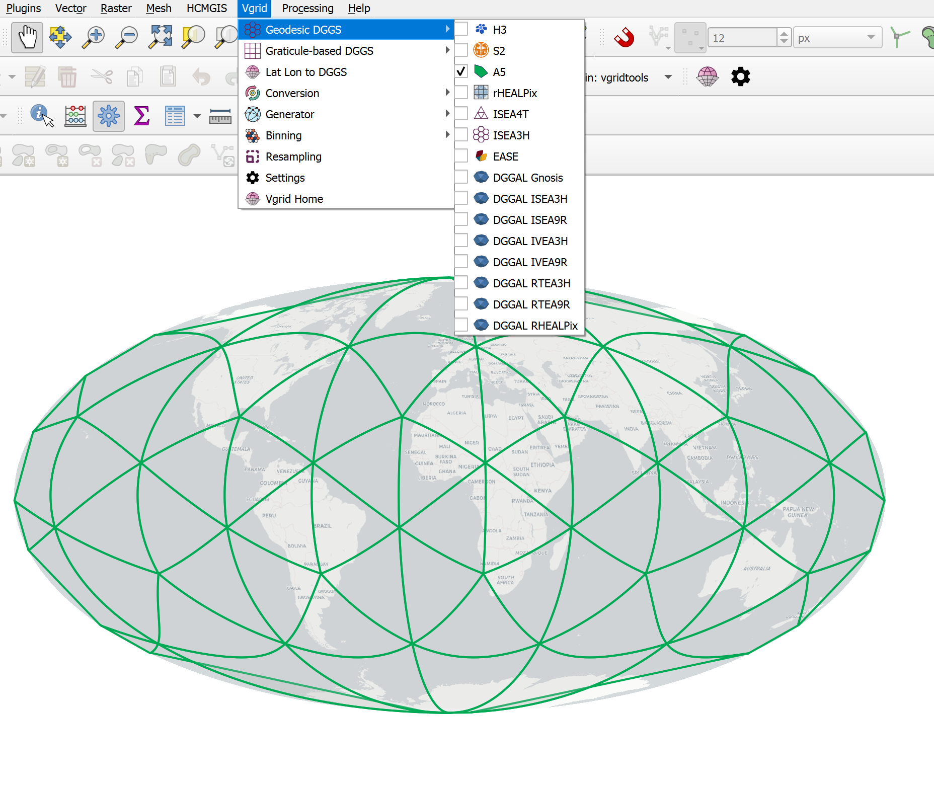Open Settings from Vgrid menu

[x=346, y=178]
